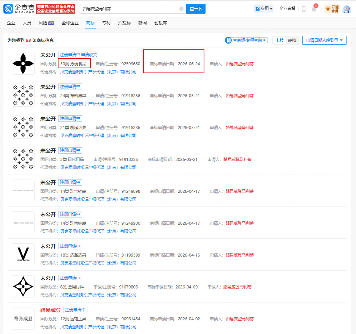
Task: Click applicant link in 92593650 row
Action: click(239, 64)
